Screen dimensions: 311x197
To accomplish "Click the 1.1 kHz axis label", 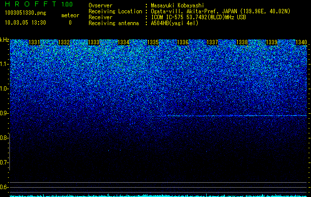I will [4, 64].
